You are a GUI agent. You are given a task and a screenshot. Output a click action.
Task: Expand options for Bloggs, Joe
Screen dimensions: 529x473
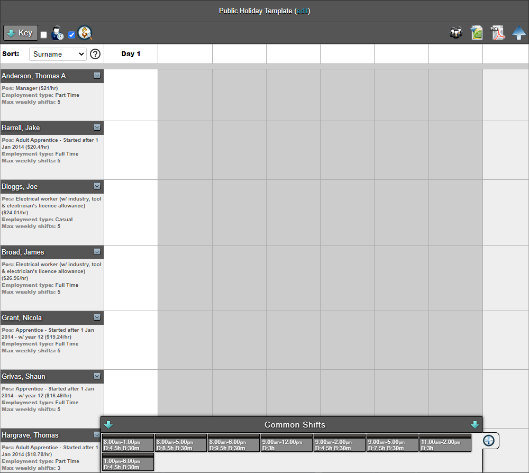97,186
